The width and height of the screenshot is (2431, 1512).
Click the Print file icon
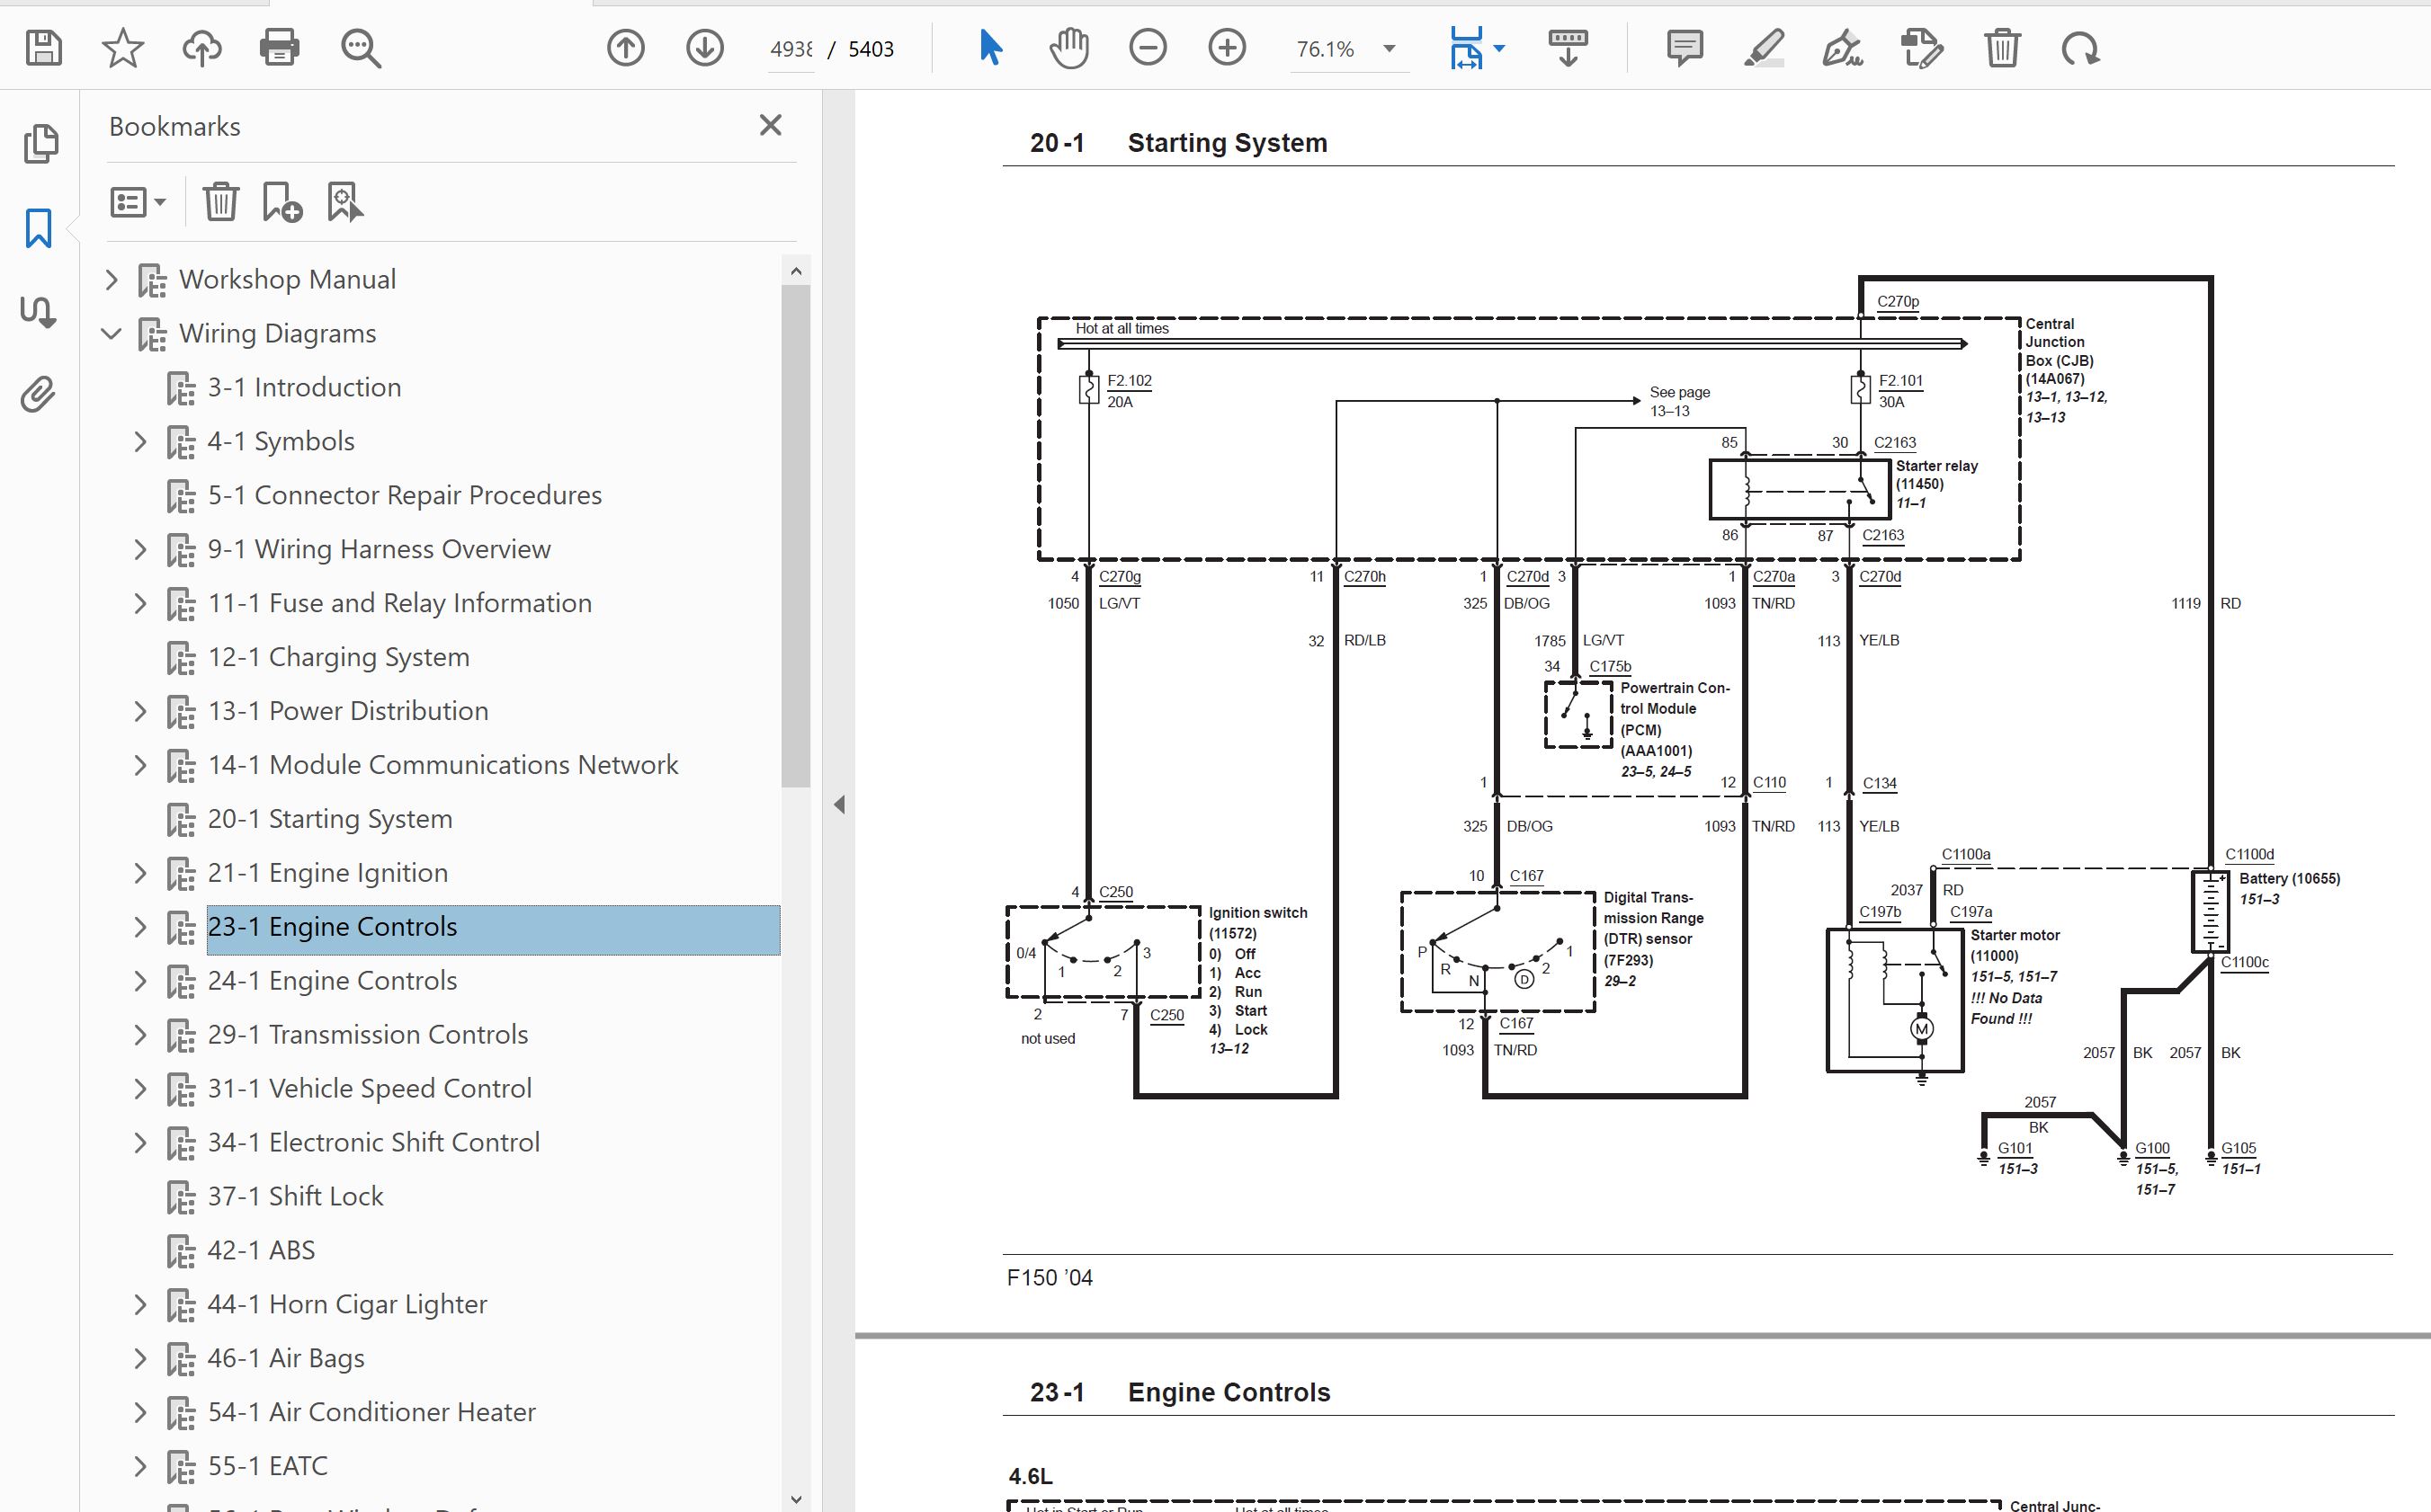click(x=279, y=48)
